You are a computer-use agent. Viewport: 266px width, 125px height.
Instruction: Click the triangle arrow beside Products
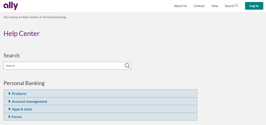coord(10,94)
